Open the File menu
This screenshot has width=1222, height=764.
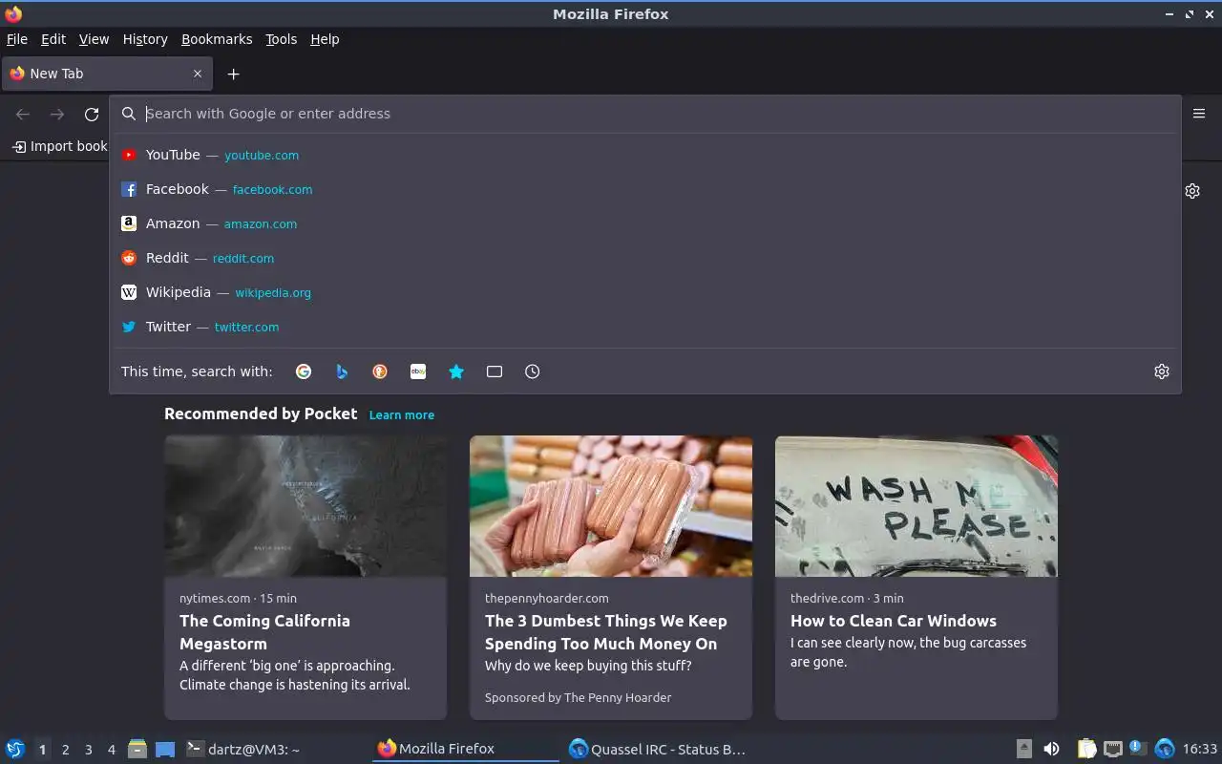[x=17, y=39]
